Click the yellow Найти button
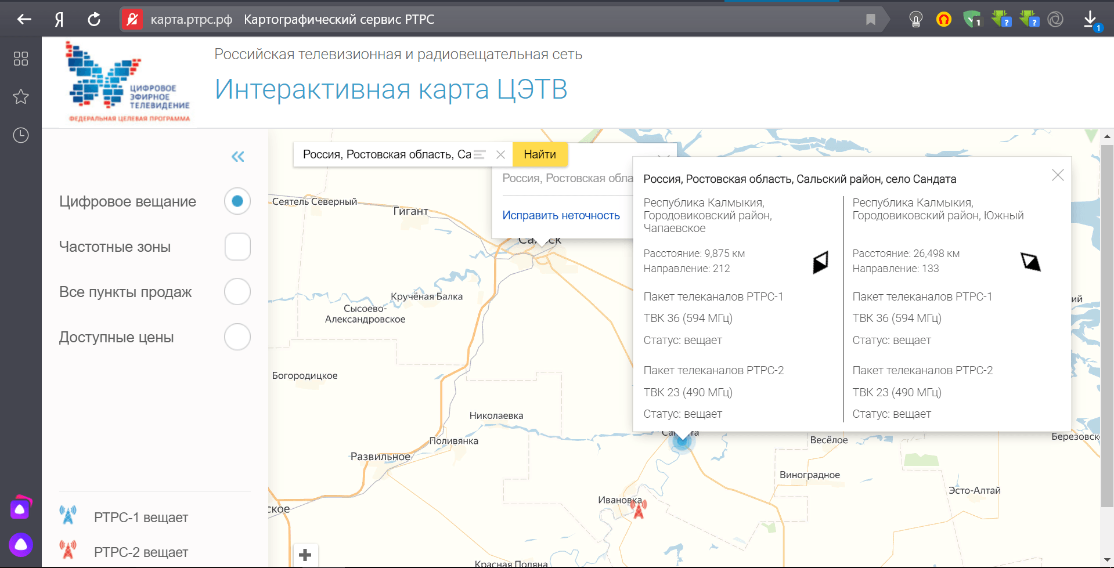1114x568 pixels. [x=540, y=155]
